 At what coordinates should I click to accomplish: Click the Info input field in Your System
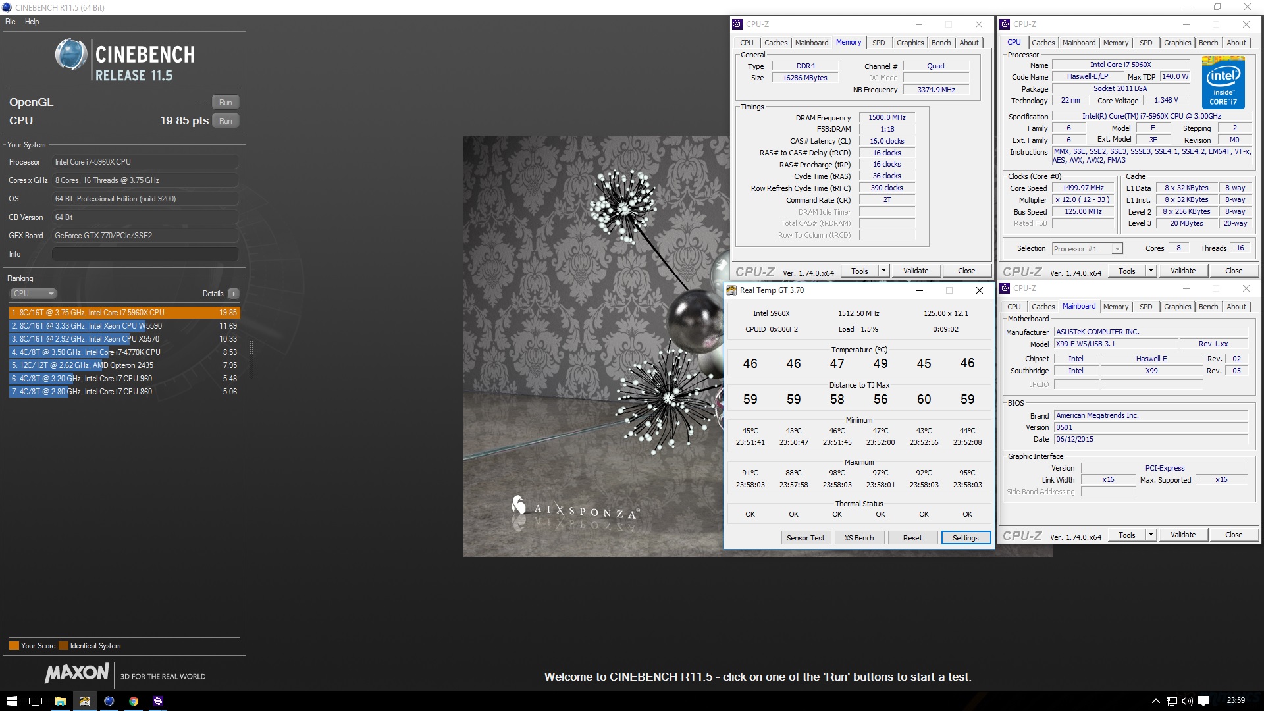(x=145, y=254)
